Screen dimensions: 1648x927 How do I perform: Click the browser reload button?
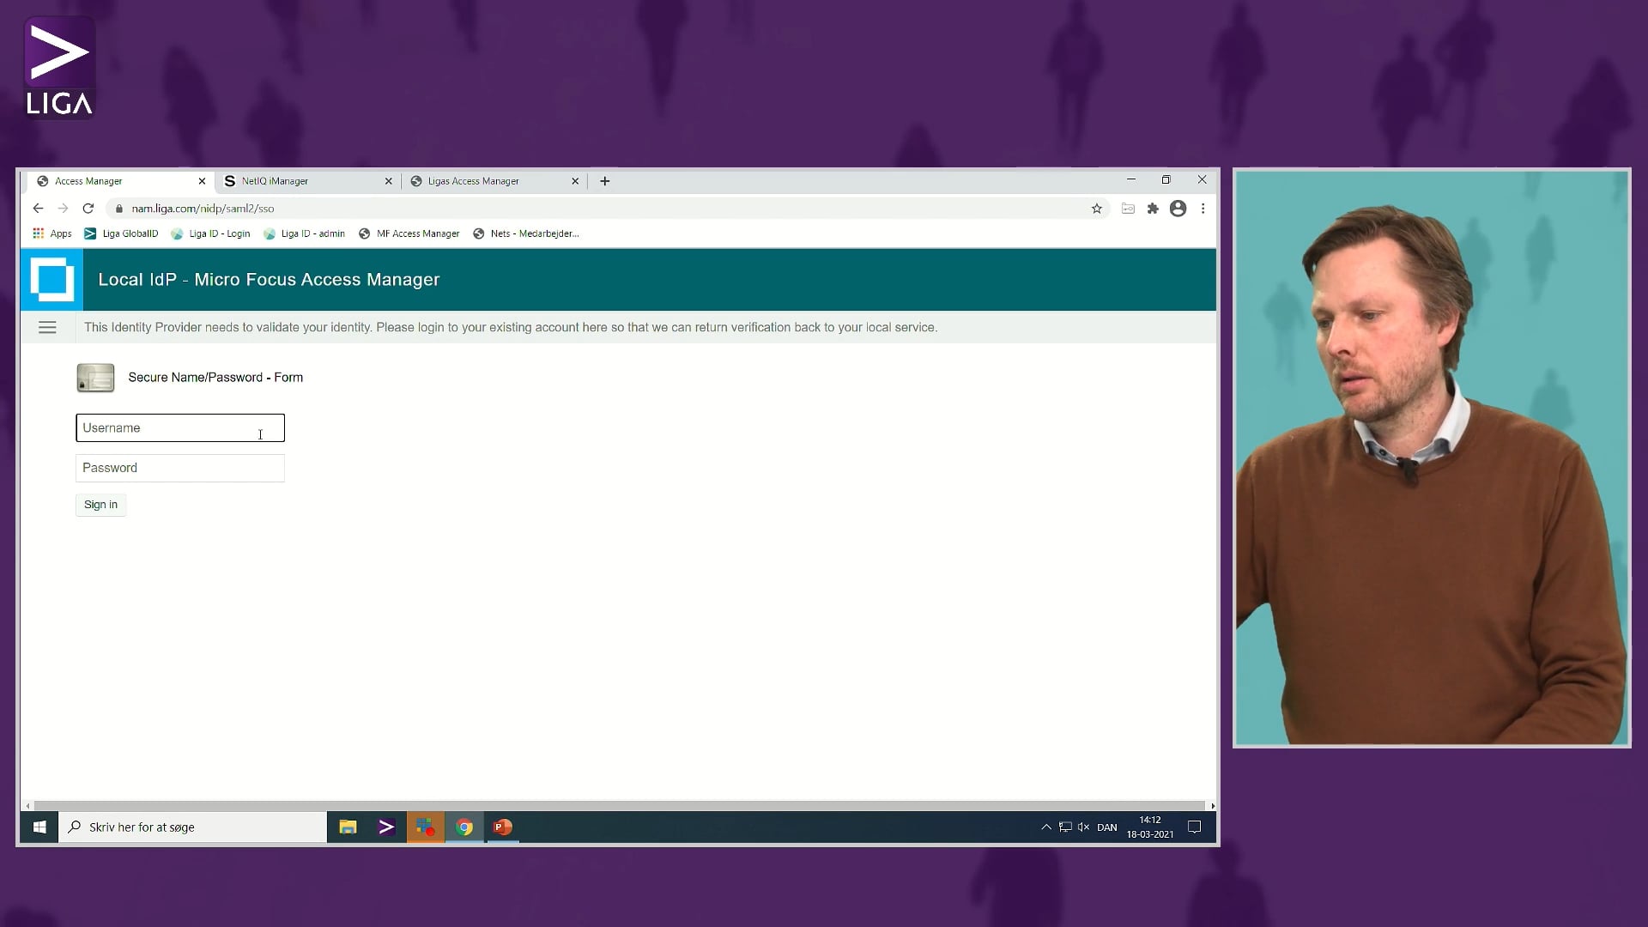coord(88,209)
